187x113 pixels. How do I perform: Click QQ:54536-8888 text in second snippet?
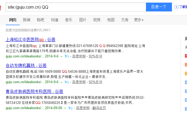[x=74, y=72]
